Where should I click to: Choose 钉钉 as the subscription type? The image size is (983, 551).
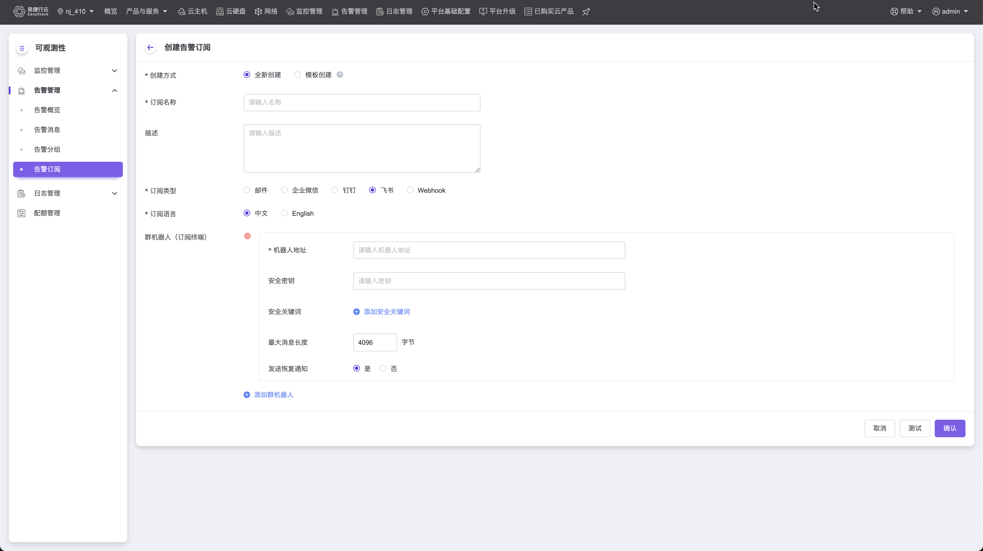click(335, 190)
